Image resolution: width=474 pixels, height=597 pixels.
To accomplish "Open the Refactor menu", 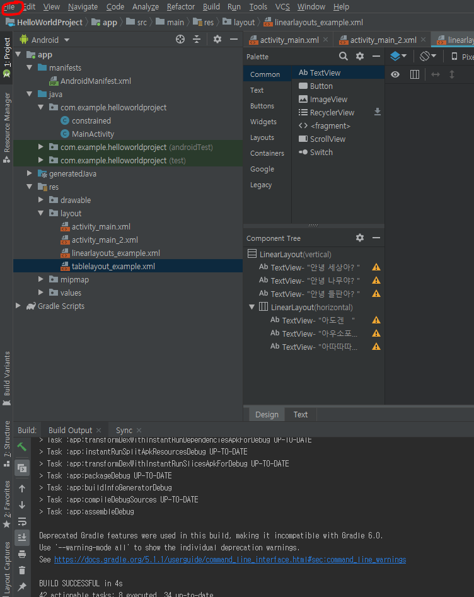I will (x=181, y=7).
